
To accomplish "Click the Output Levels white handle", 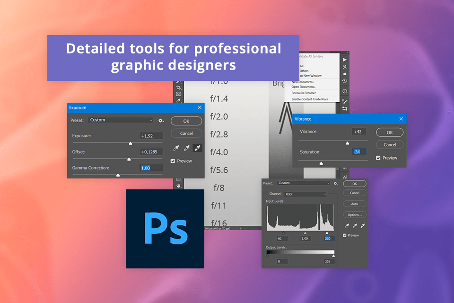I will coord(333,256).
